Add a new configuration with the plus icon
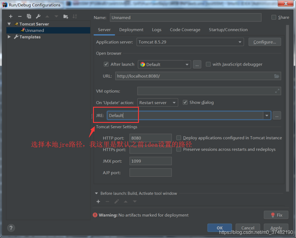The width and height of the screenshot is (296, 238). pyautogui.click(x=11, y=16)
